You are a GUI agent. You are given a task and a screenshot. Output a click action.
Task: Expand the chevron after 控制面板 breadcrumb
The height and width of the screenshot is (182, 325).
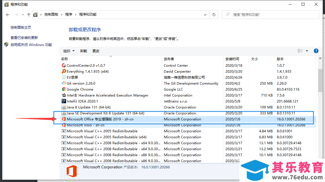[x=62, y=14]
